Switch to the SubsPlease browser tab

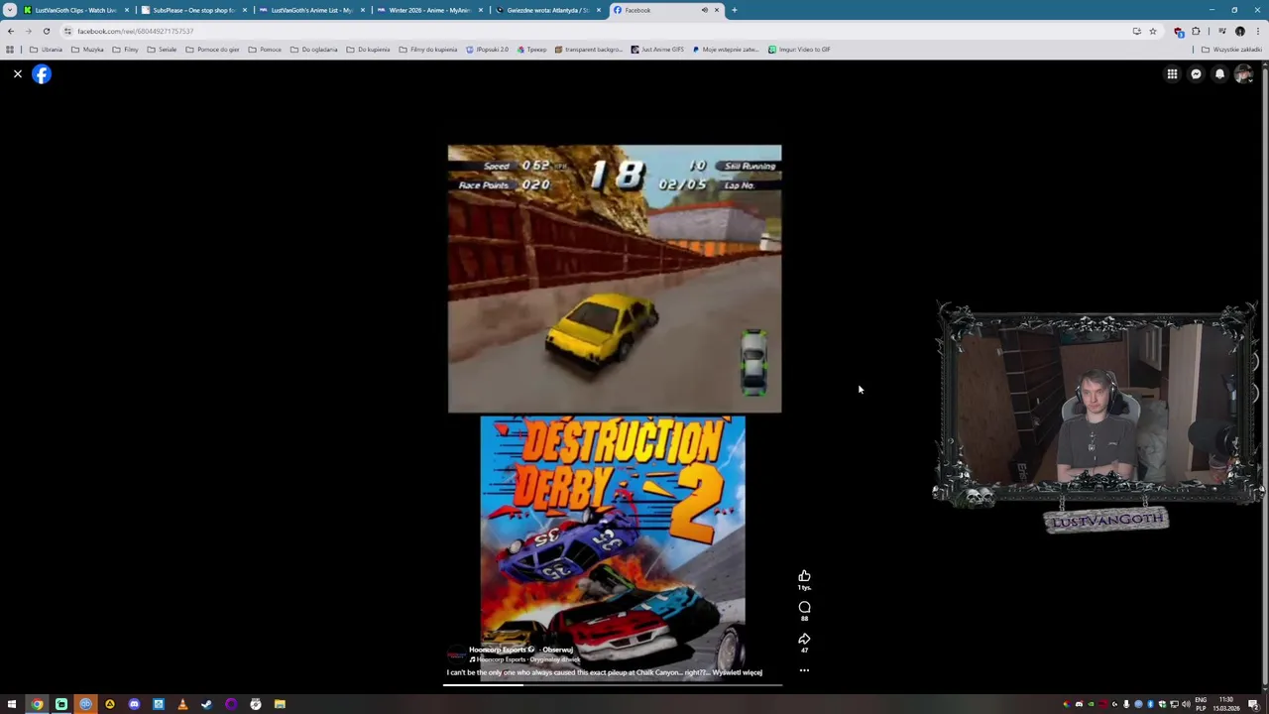(x=193, y=10)
